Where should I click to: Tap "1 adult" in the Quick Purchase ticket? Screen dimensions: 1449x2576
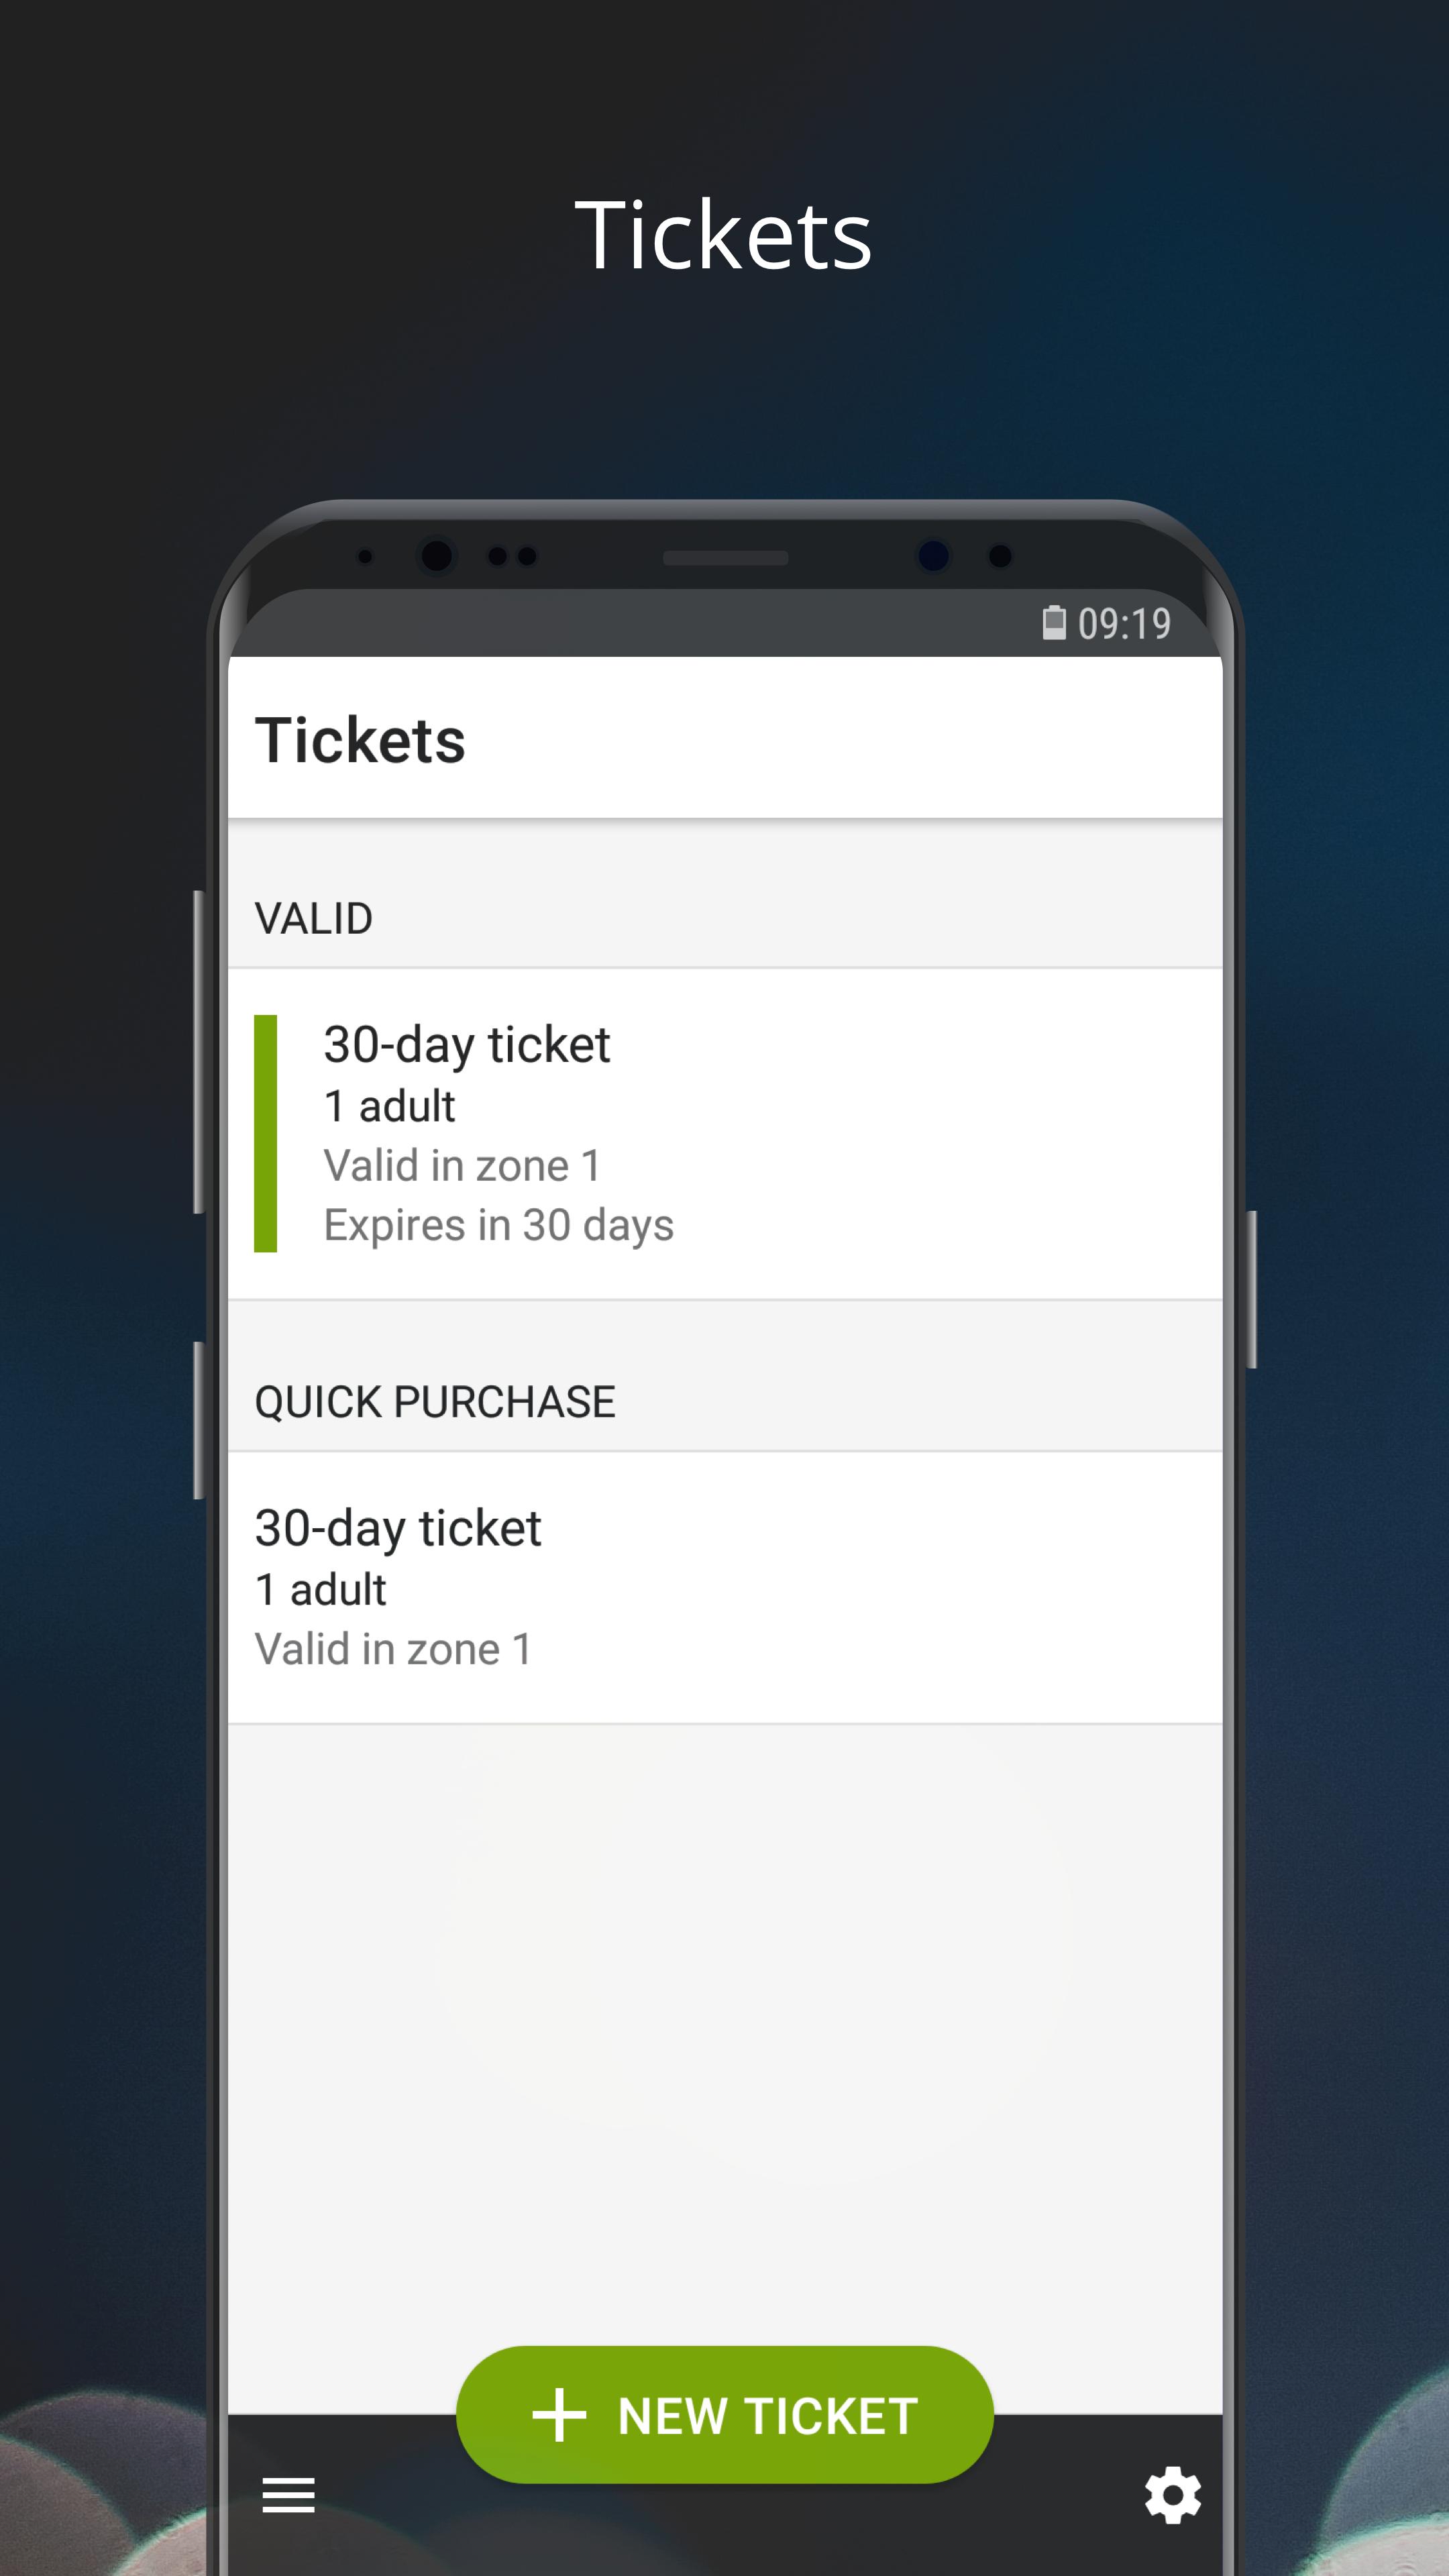pos(320,1590)
